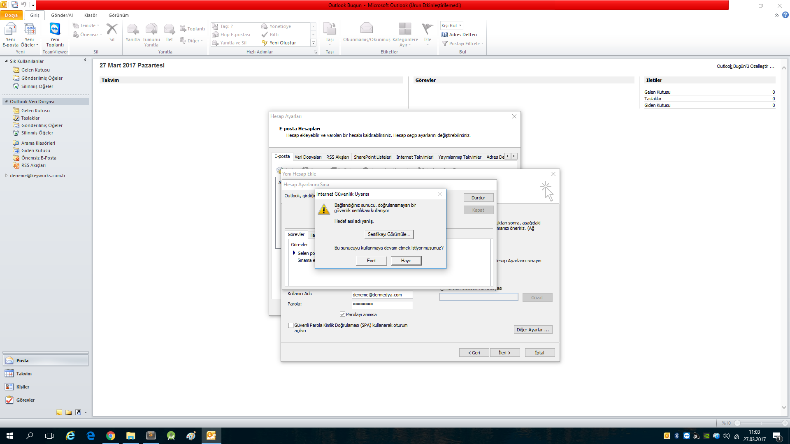Switch to Takvim navigation

(x=46, y=374)
